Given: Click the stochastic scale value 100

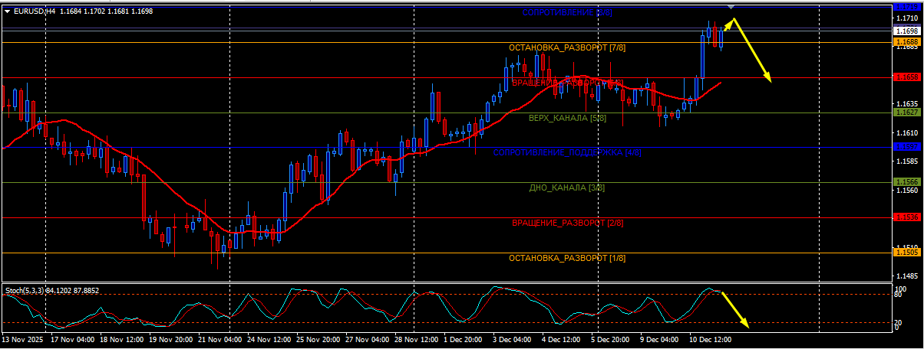Looking at the screenshot, I should click(x=902, y=289).
